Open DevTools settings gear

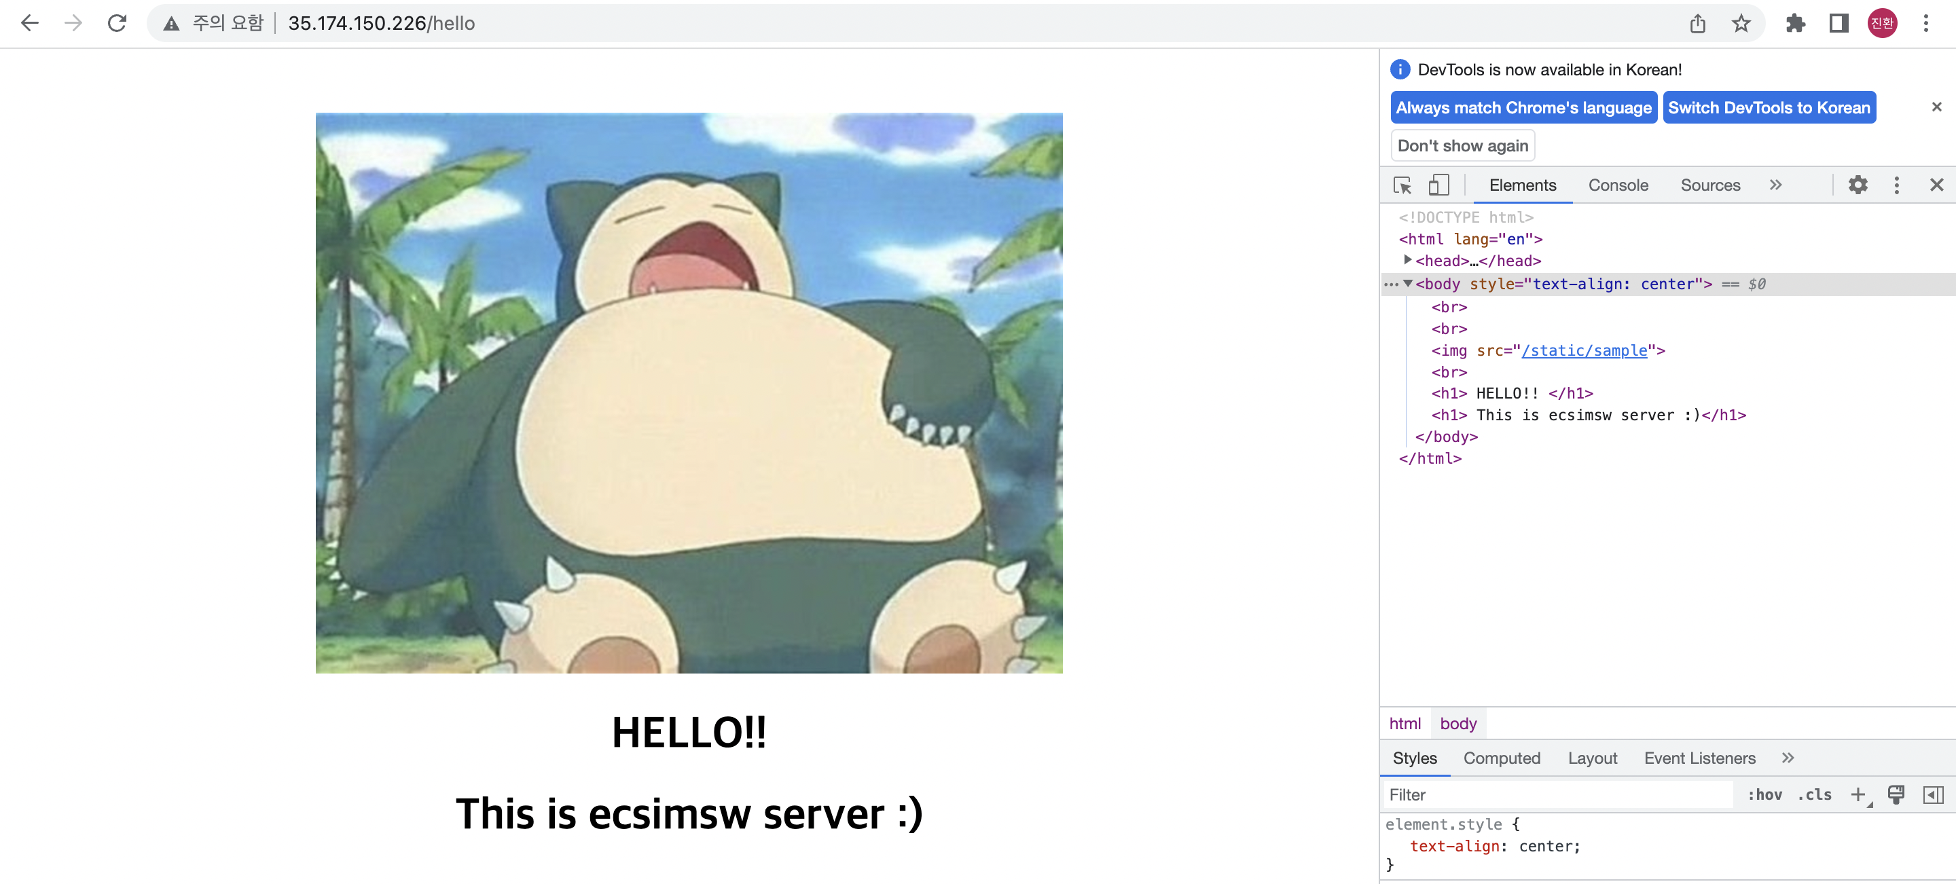point(1858,185)
